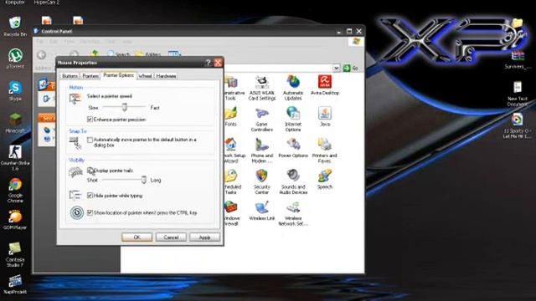Click the pointer speed slider thumb
Screen dimensions: 536x301
coord(125,107)
